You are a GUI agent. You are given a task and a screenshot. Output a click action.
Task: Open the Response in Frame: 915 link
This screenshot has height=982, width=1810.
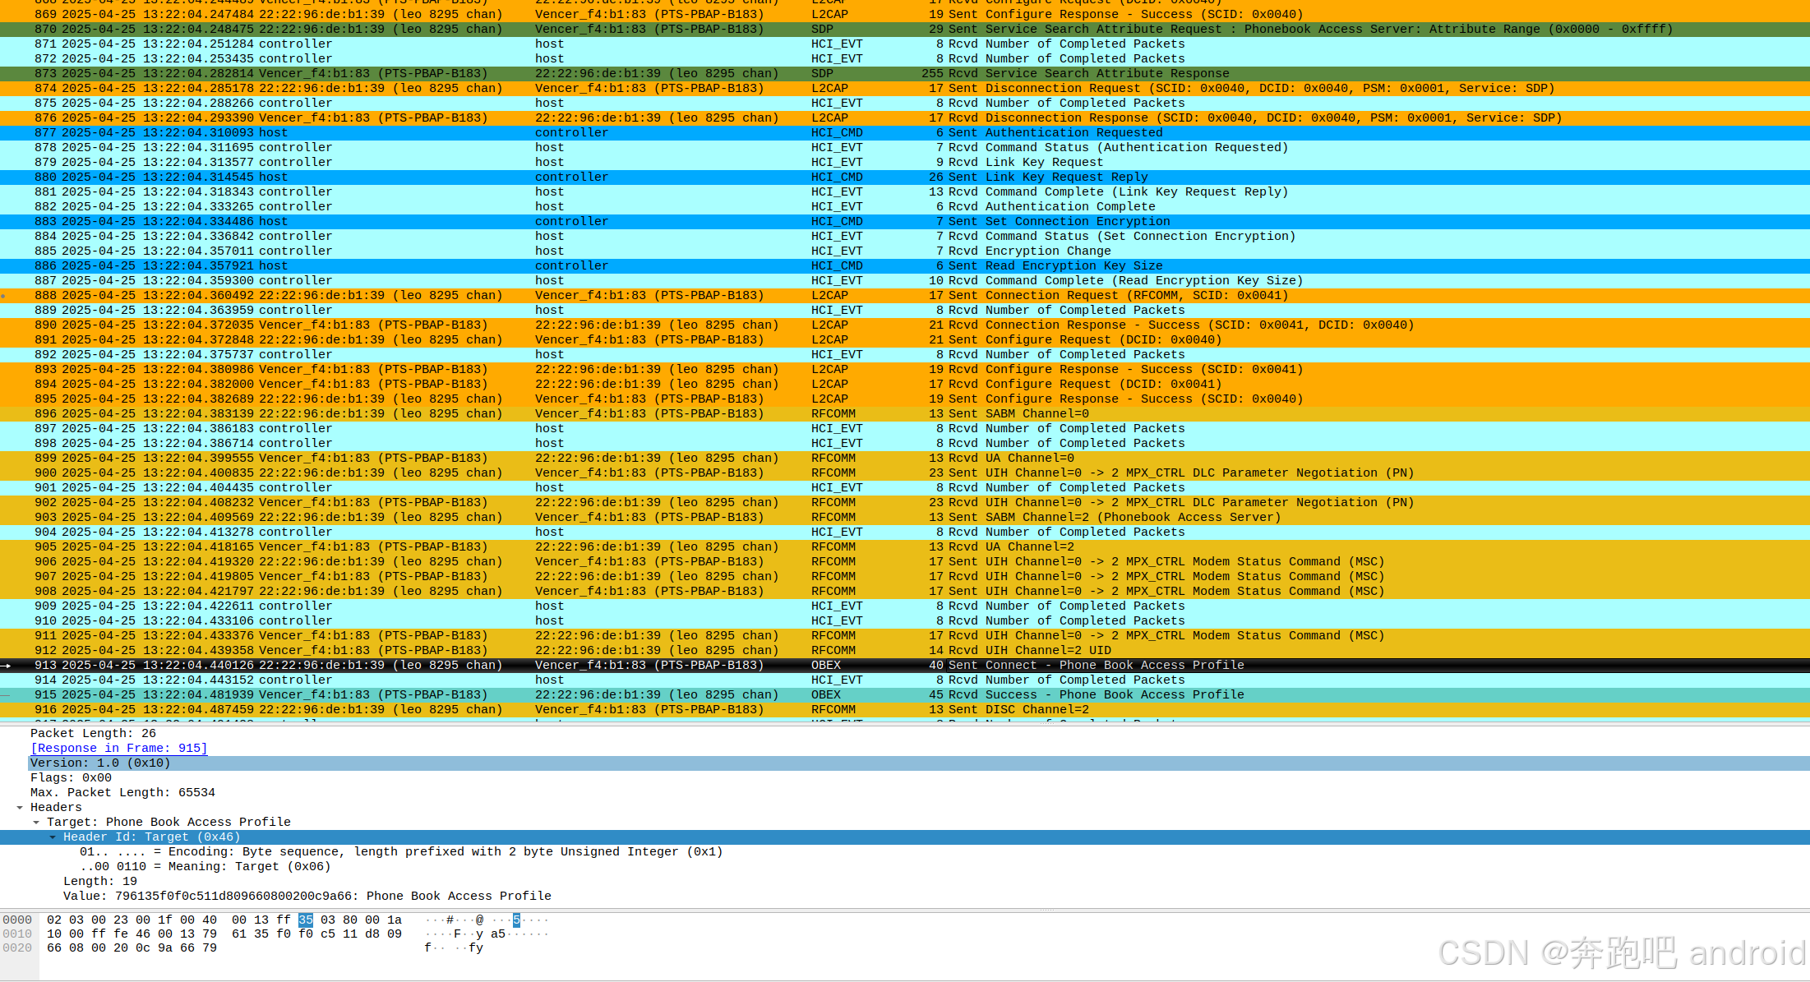click(x=118, y=749)
